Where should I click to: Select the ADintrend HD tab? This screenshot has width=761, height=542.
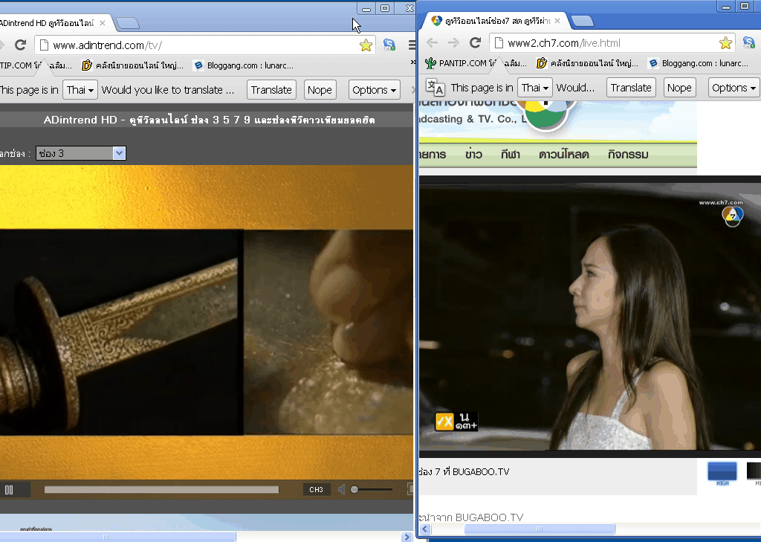click(x=54, y=23)
